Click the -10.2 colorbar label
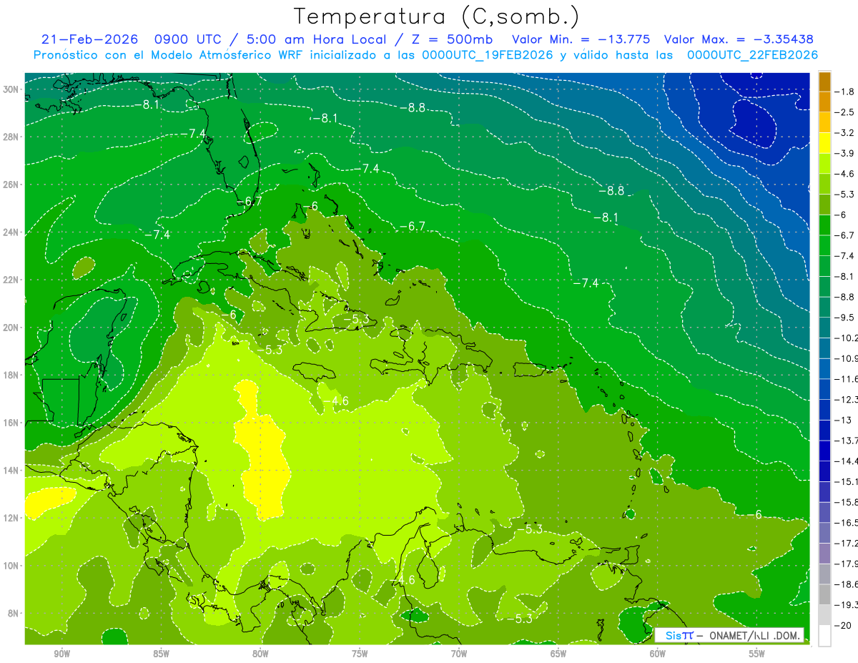 point(846,338)
